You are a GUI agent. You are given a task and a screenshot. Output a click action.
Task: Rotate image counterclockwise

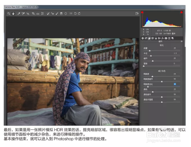(x=75, y=14)
